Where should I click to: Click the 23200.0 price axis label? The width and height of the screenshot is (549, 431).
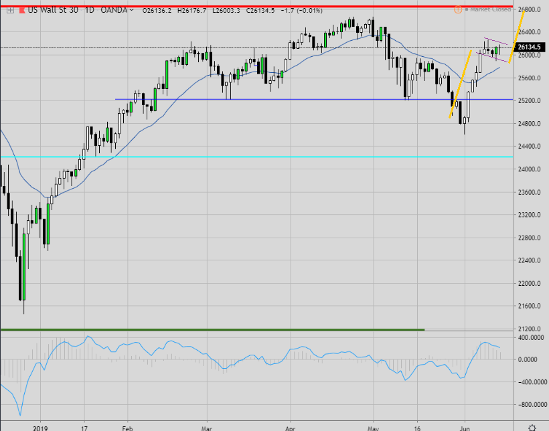tap(531, 215)
